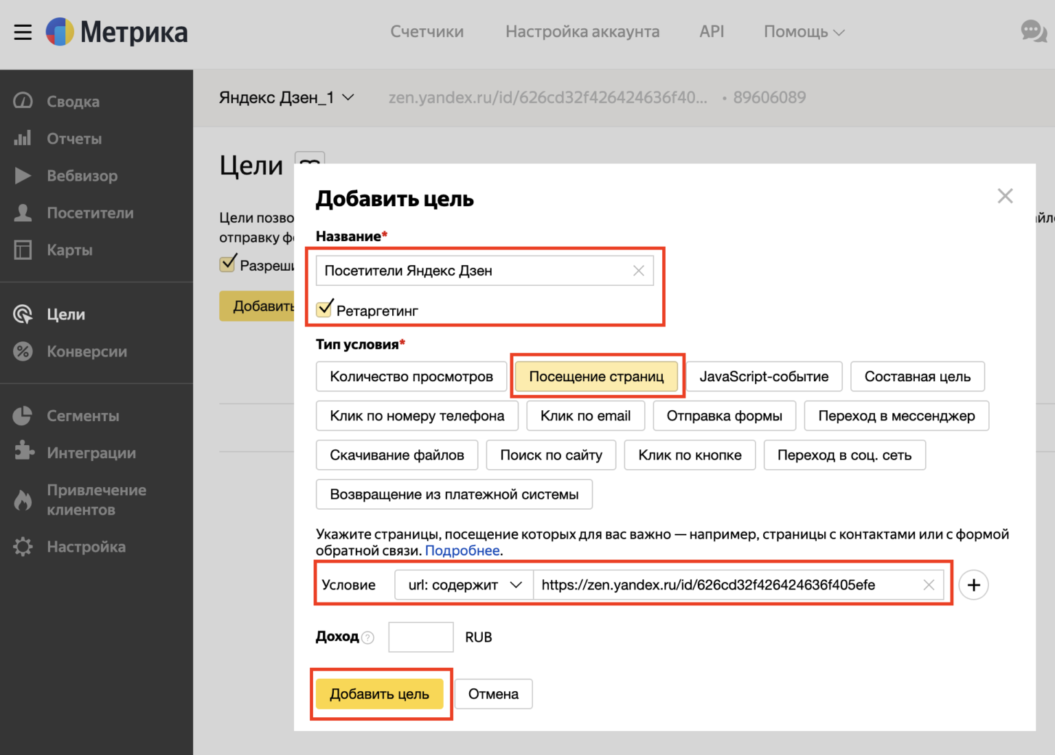
Task: Click the Доход help question icon
Action: click(x=368, y=638)
